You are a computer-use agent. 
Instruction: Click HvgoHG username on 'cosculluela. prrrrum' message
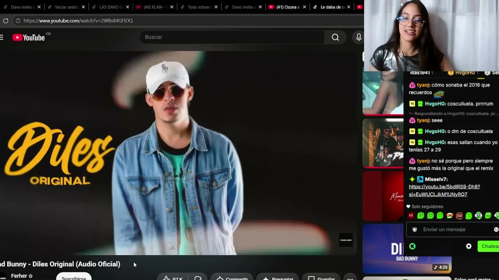pos(435,104)
